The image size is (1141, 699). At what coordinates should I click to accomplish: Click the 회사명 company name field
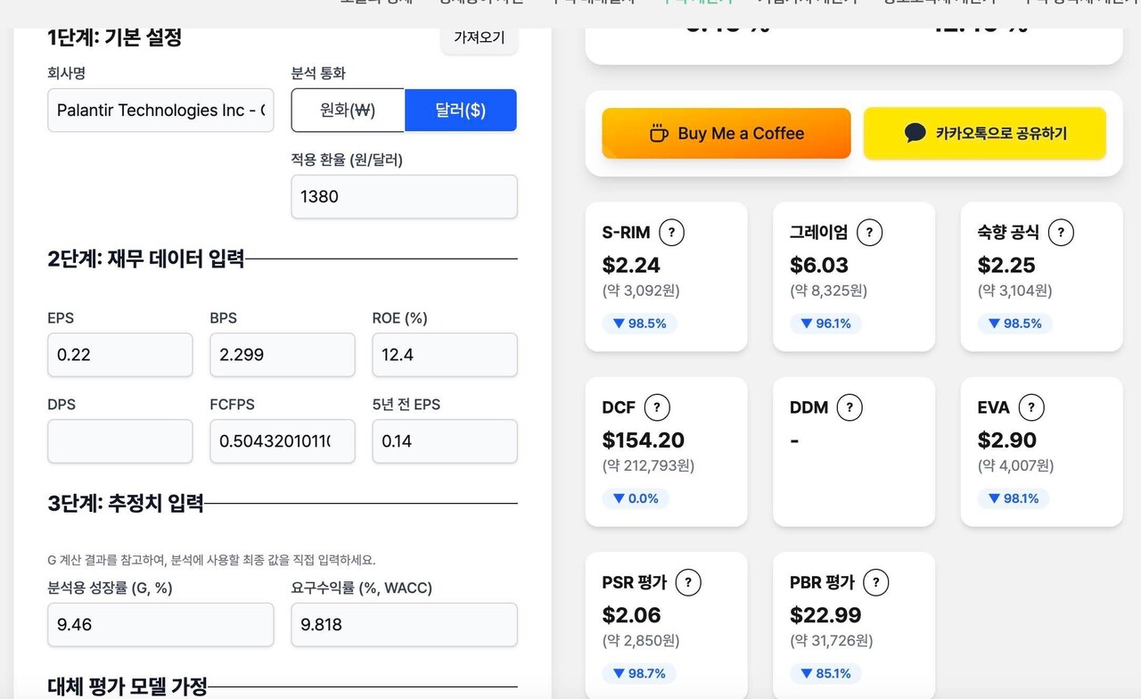160,110
